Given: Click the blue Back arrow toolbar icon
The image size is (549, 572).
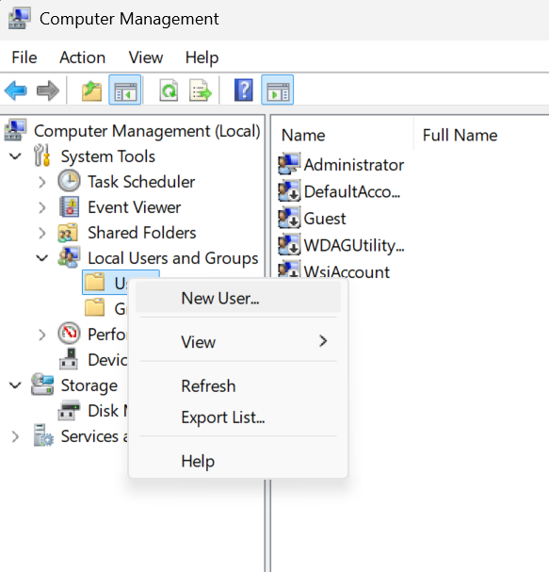Looking at the screenshot, I should pyautogui.click(x=16, y=90).
